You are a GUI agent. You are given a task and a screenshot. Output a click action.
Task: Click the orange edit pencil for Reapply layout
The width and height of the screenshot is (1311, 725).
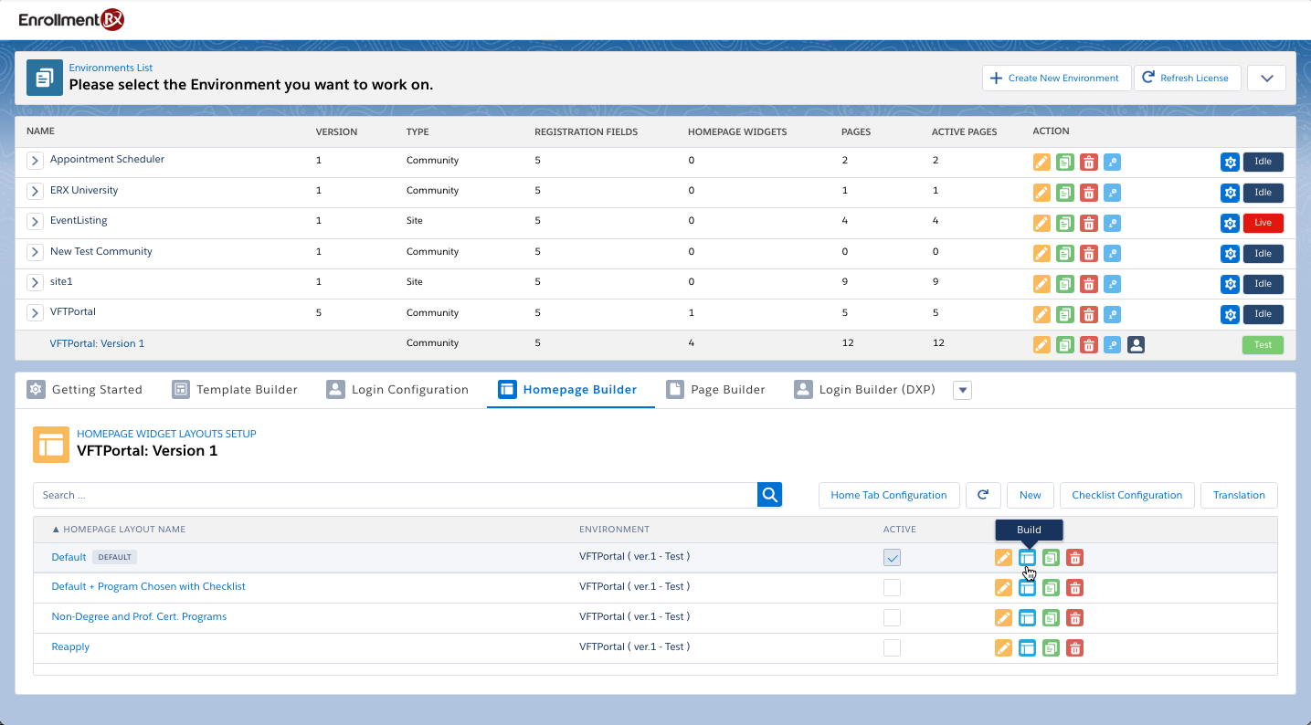(x=1003, y=648)
